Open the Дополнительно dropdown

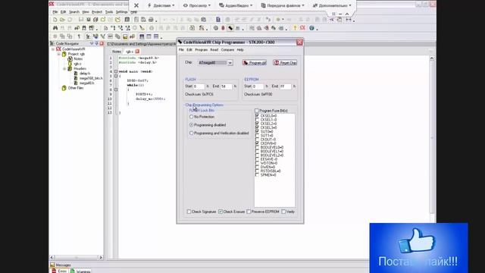[332, 5]
